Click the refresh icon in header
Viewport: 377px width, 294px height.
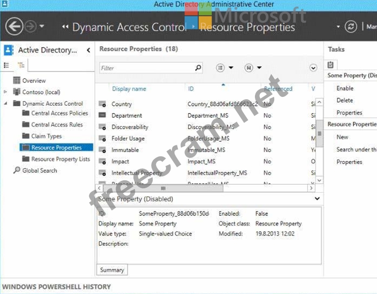coord(350,27)
